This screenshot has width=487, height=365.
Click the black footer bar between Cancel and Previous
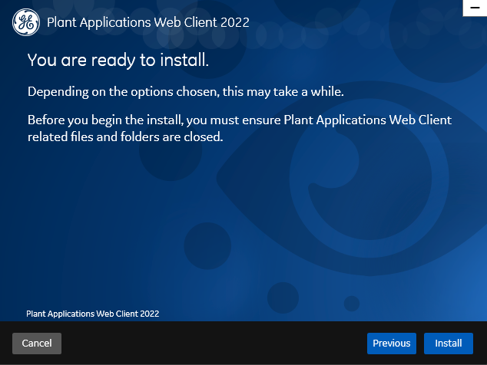point(214,344)
